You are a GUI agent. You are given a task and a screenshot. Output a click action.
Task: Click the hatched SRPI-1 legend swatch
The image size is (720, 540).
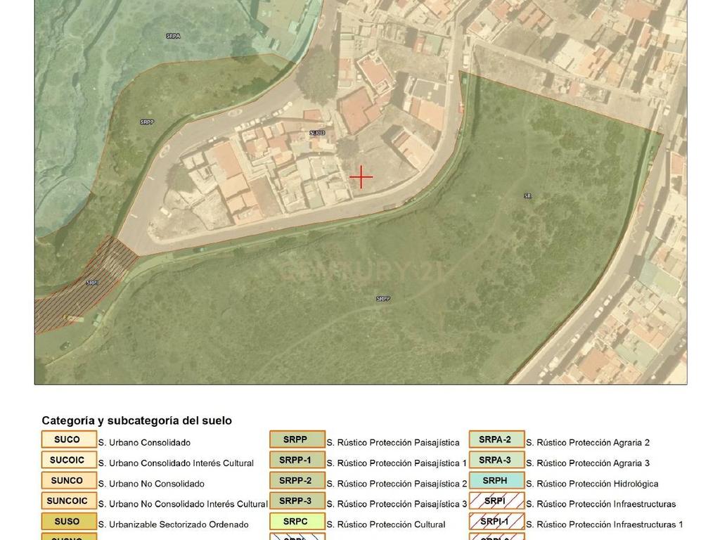tap(496, 522)
